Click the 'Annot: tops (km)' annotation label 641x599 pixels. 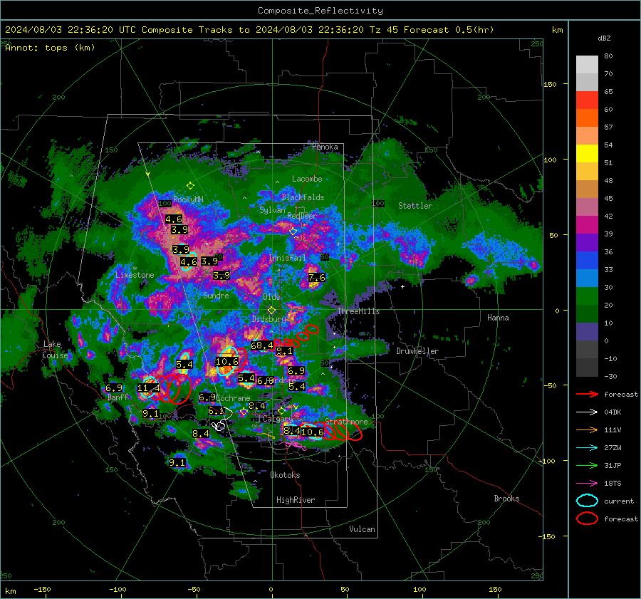[x=50, y=48]
